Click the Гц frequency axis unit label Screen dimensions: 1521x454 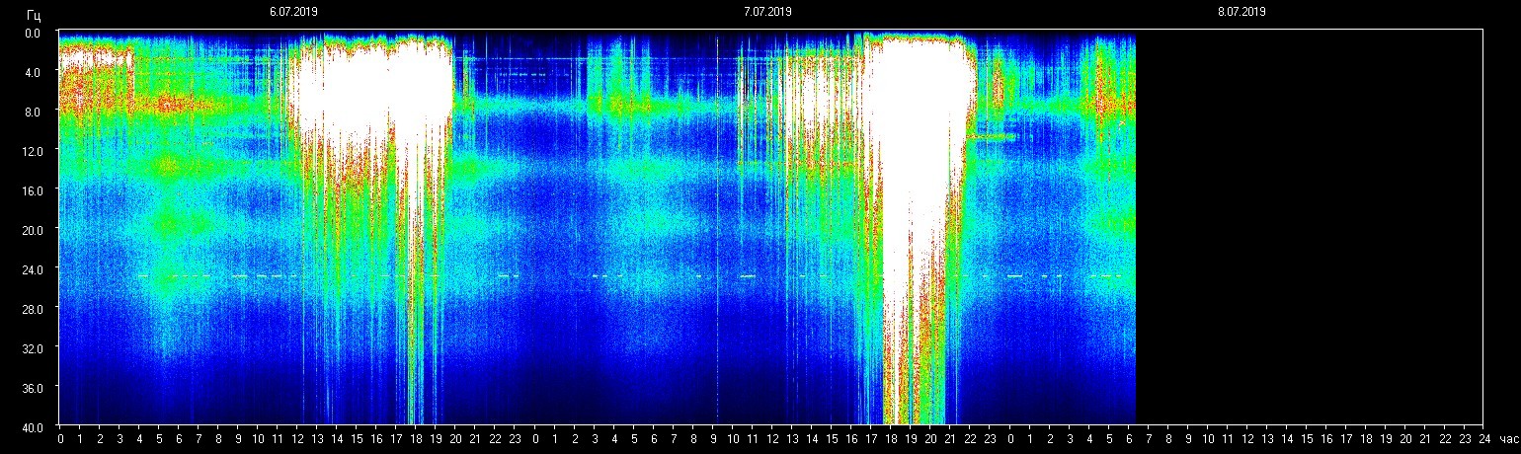[x=35, y=14]
